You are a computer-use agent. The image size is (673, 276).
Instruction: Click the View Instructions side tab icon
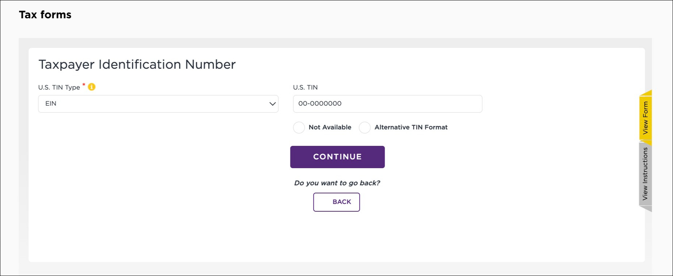646,172
